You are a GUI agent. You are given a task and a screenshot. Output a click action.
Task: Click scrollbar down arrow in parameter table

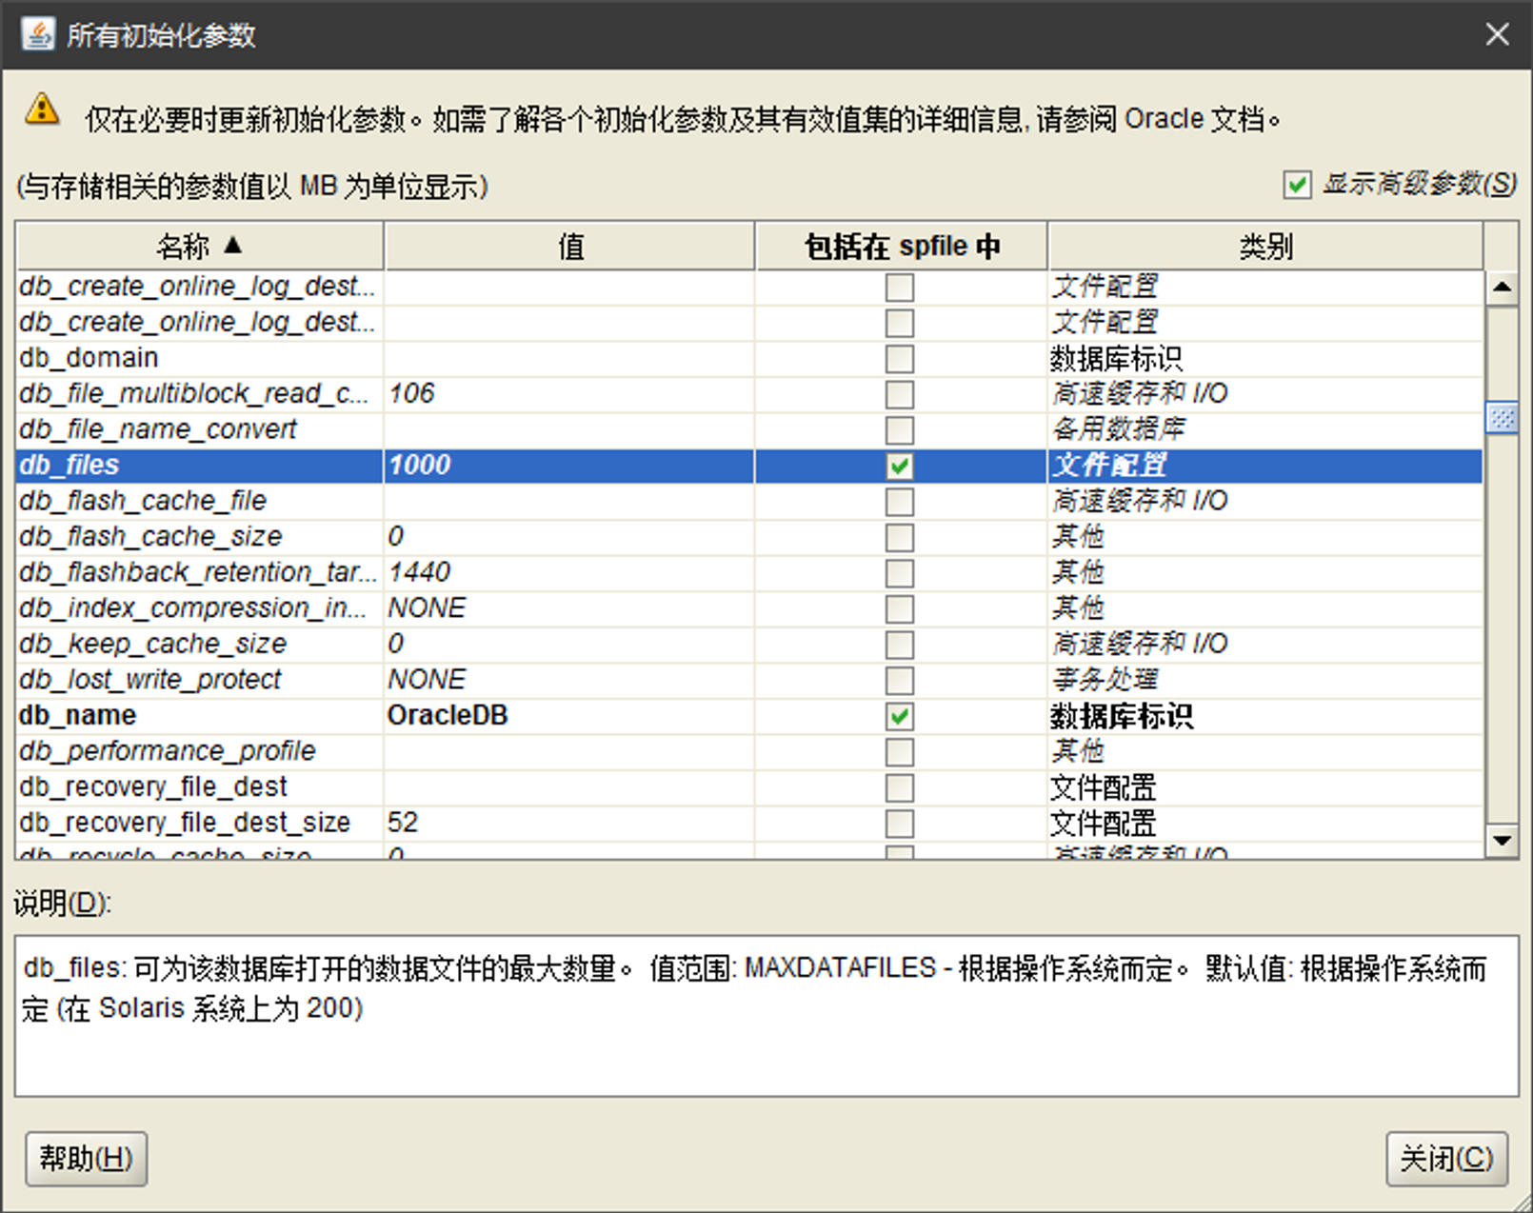coord(1502,840)
